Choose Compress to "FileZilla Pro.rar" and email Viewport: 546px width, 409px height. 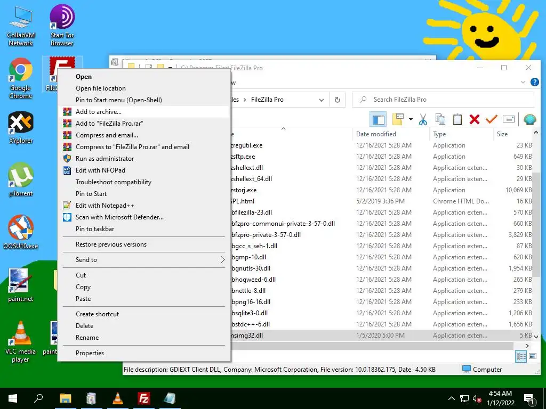tap(144, 147)
